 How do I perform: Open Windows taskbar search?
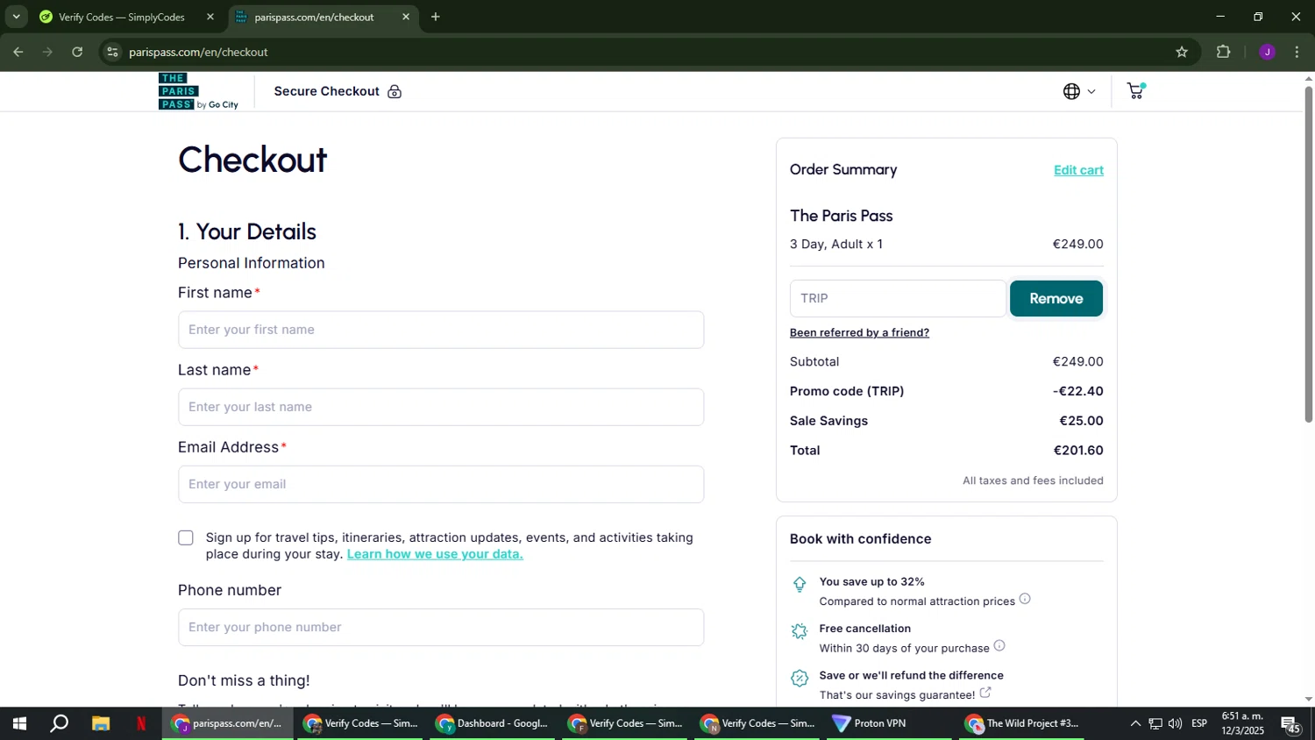(x=59, y=723)
